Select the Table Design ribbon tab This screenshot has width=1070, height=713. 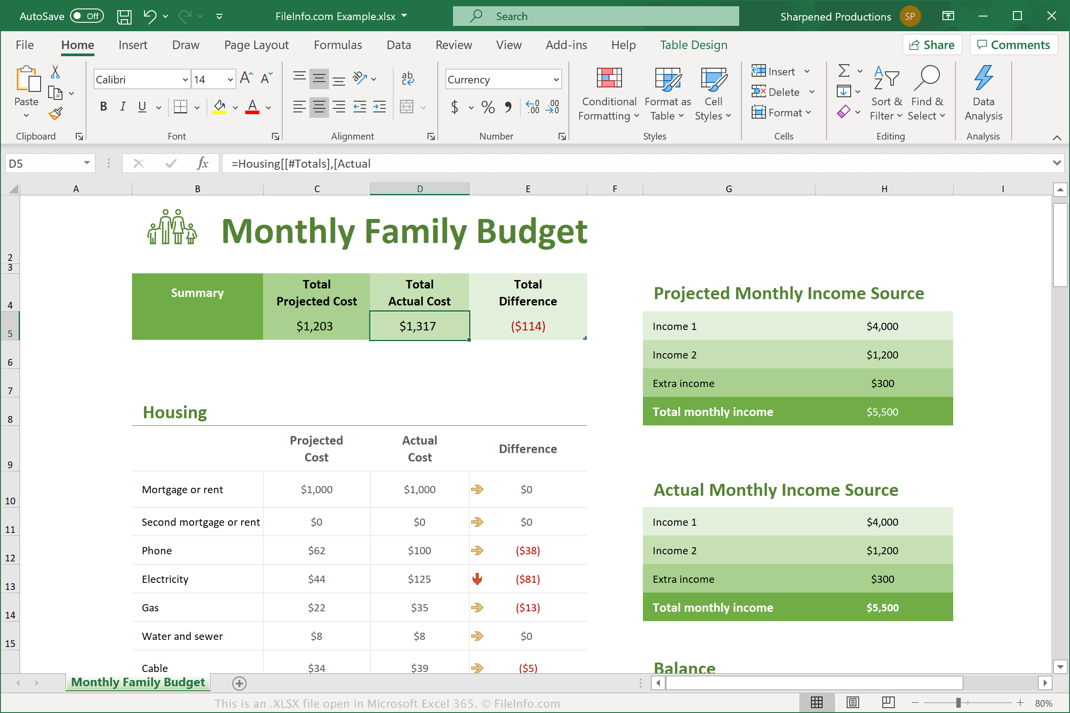(694, 45)
